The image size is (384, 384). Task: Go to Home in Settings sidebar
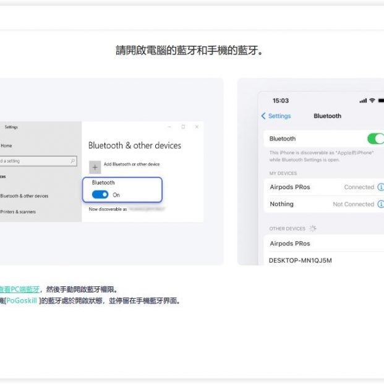6,146
